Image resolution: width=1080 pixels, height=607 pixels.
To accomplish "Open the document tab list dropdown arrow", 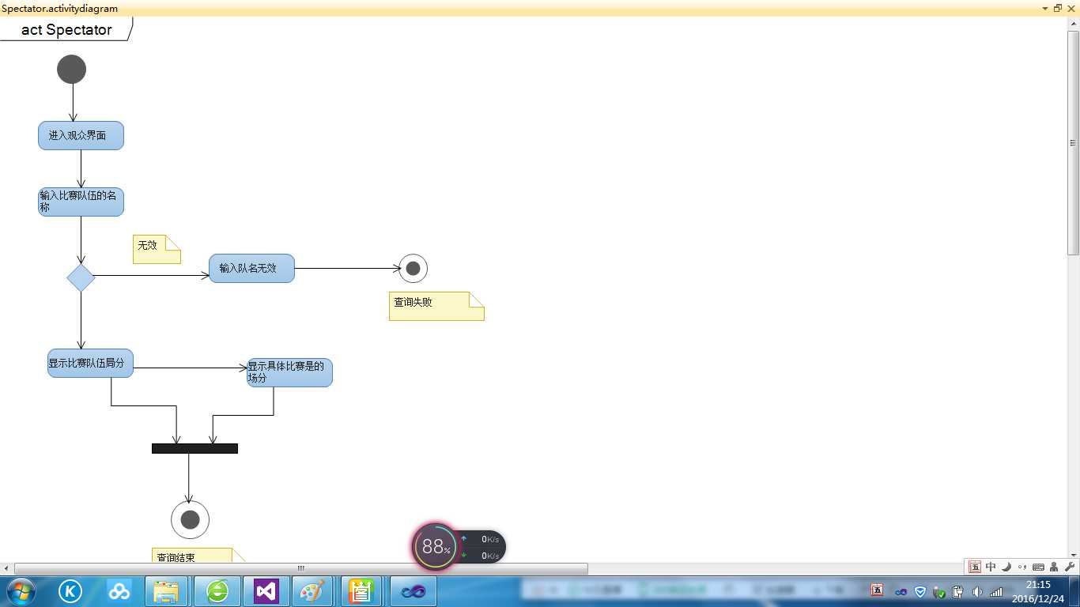I will [1045, 8].
